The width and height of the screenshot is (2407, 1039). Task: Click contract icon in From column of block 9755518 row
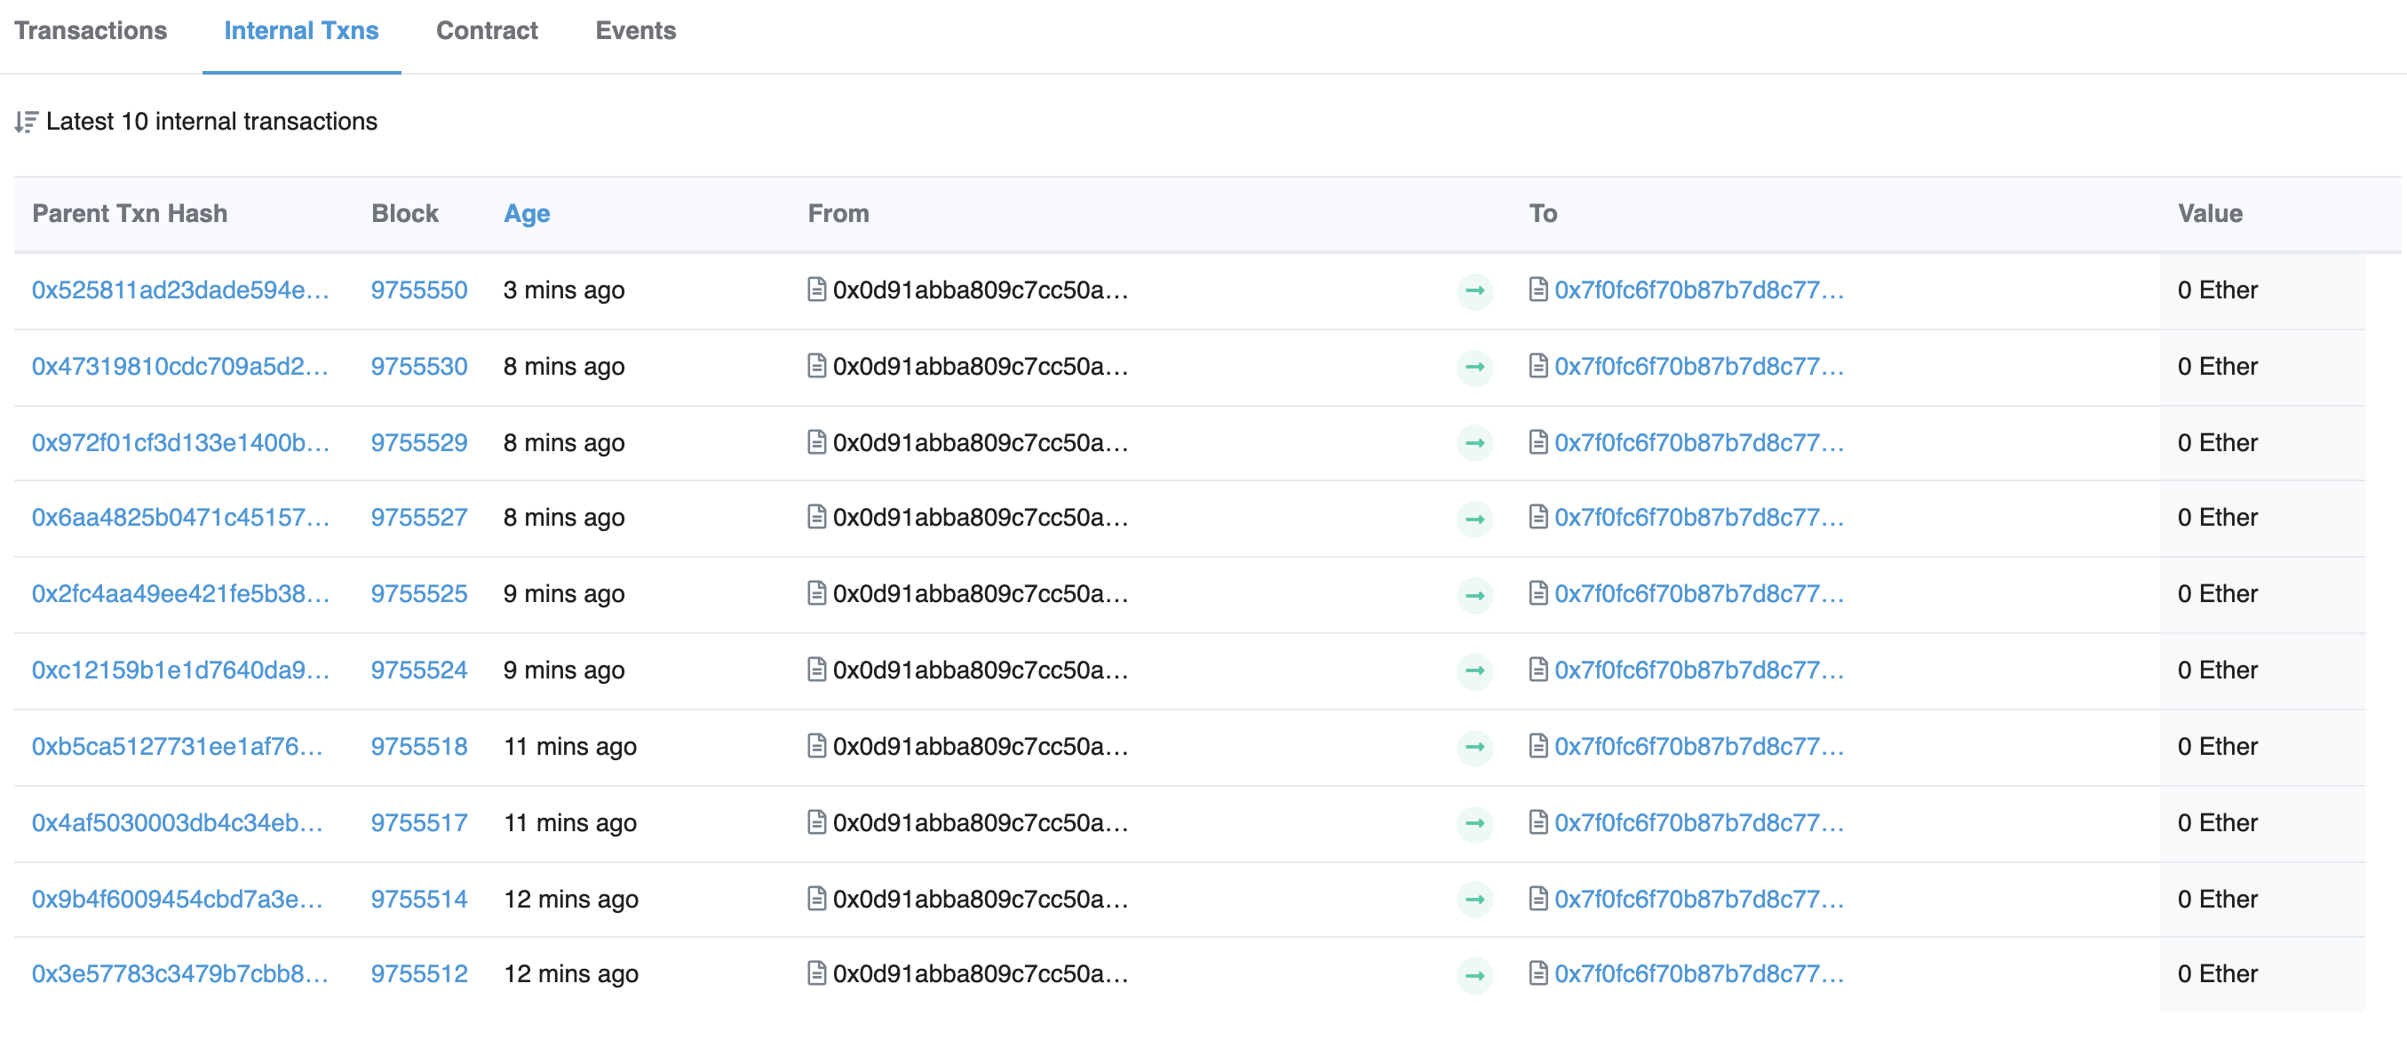click(x=815, y=746)
